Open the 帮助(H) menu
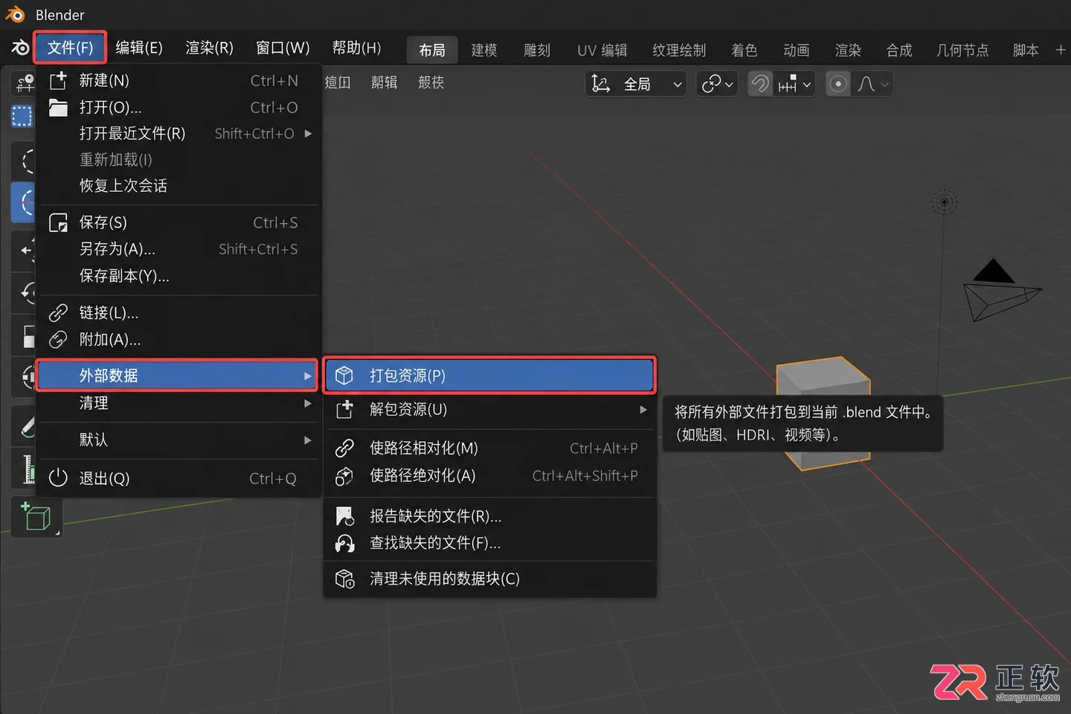 [356, 48]
